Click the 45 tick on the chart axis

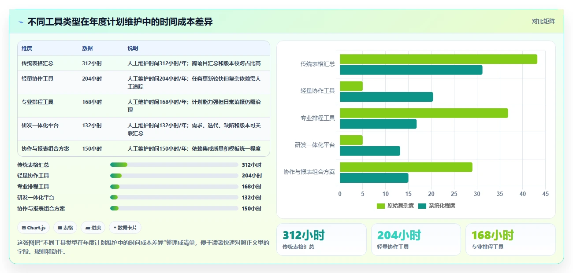(x=545, y=194)
